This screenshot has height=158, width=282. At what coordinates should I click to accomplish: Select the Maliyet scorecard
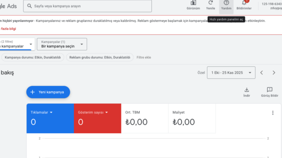[192, 118]
